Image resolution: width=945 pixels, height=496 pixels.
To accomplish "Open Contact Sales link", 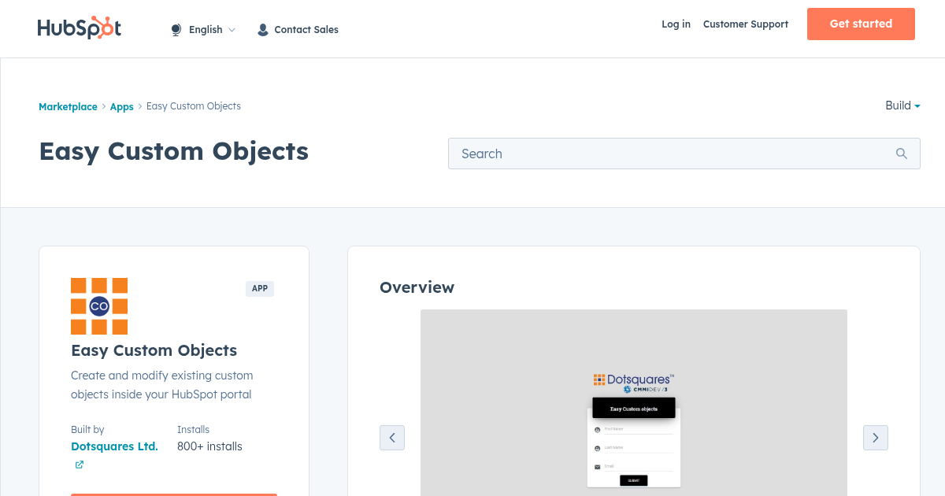I will pyautogui.click(x=306, y=30).
